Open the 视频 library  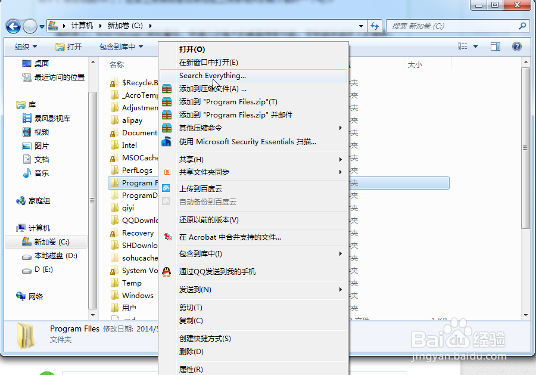[36, 132]
